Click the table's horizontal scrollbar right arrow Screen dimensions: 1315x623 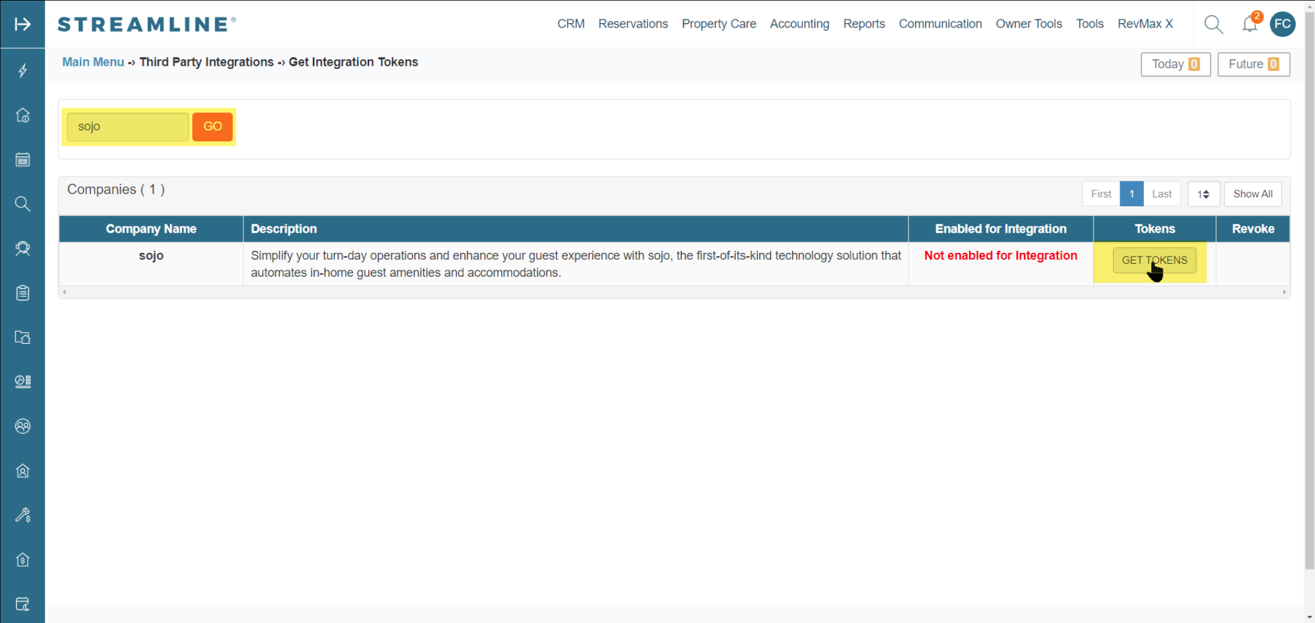pos(1284,292)
